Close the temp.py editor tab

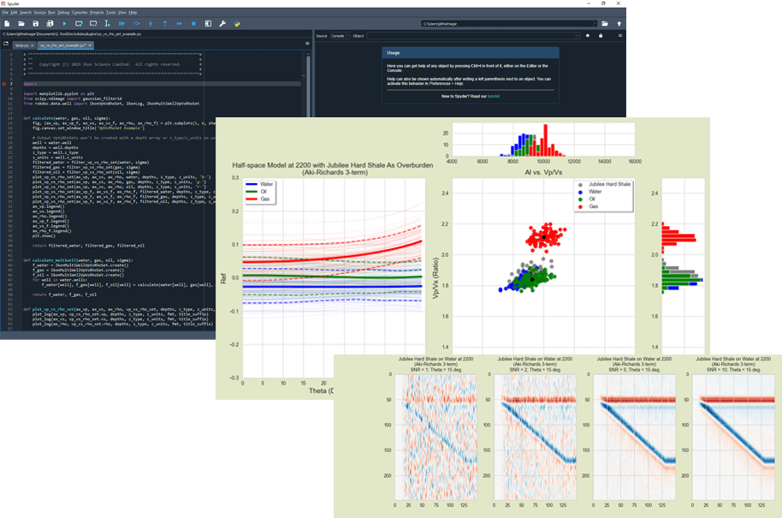[32, 45]
